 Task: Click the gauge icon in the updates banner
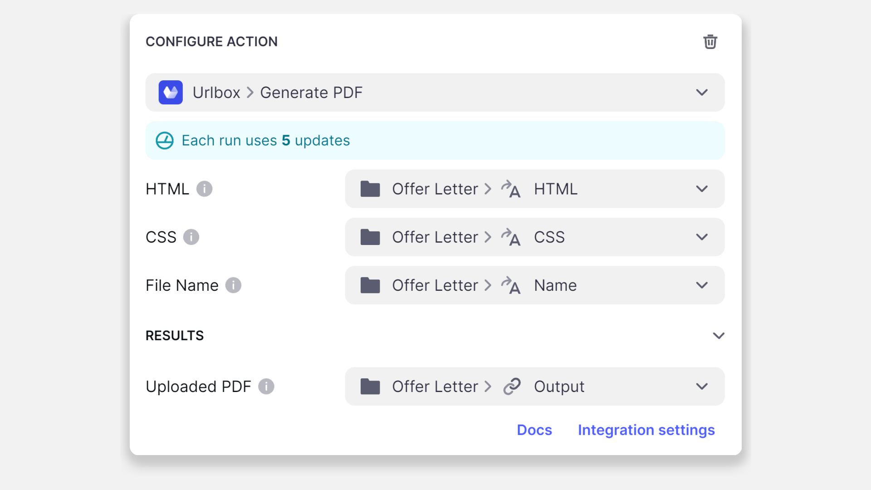[164, 141]
